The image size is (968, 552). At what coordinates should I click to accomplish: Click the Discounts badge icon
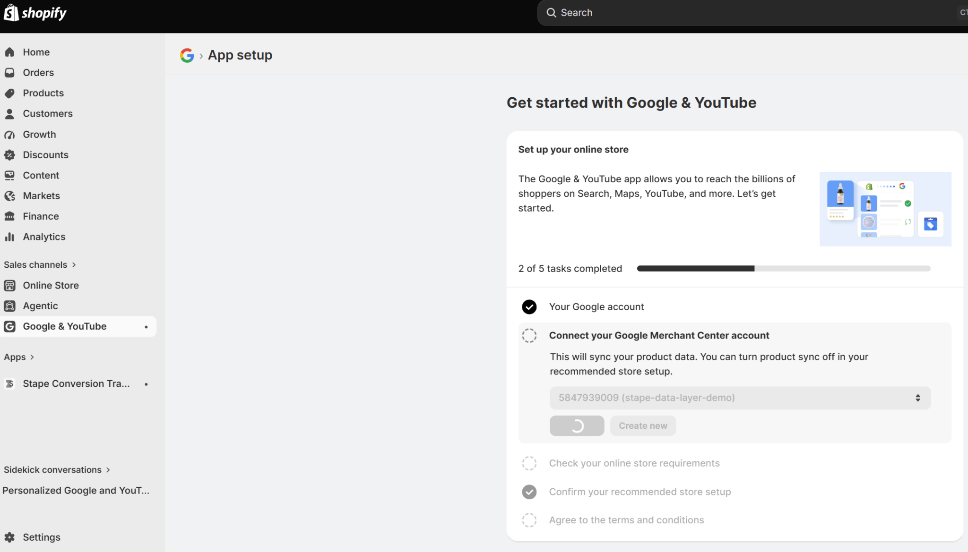click(x=9, y=155)
